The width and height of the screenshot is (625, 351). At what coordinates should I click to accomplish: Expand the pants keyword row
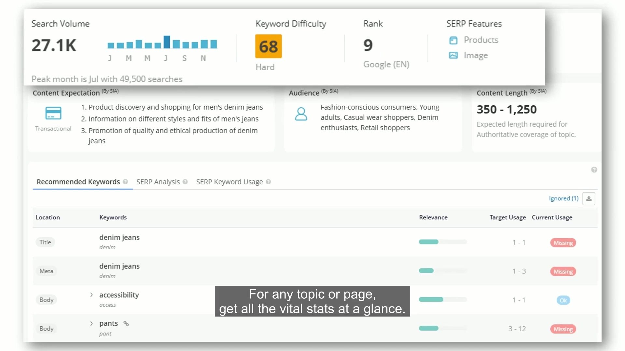coord(91,324)
